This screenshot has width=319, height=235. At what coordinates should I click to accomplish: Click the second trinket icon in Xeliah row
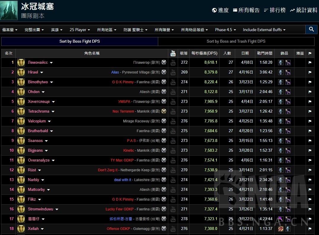[x=288, y=229]
